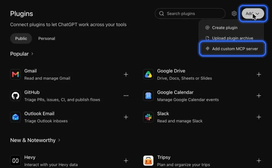Add the Slack plugin via plus
The width and height of the screenshot is (272, 168).
click(259, 117)
